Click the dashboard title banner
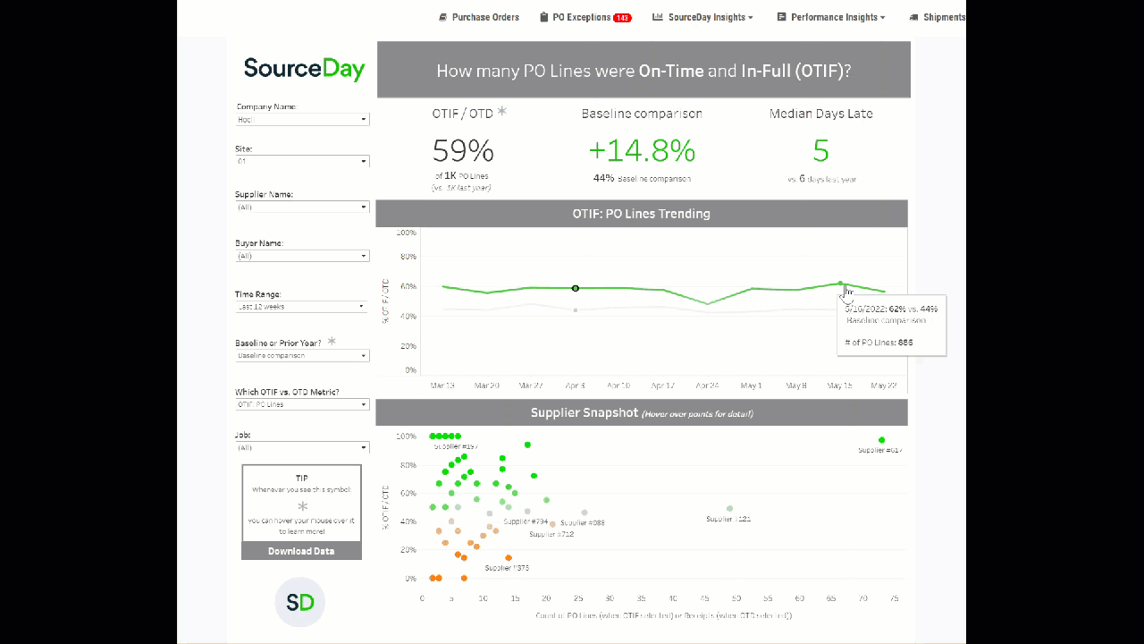Viewport: 1144px width, 644px height. click(x=643, y=70)
